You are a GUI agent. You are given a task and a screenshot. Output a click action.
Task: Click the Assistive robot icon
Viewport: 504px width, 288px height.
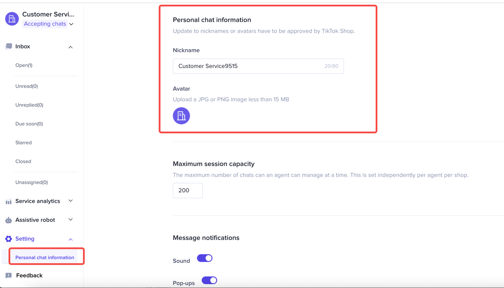point(9,220)
